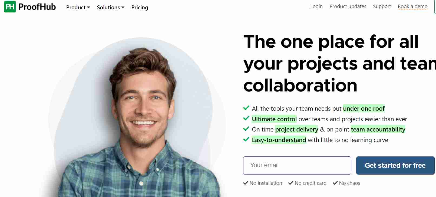Expand the Solutions dropdown menu

(x=111, y=7)
